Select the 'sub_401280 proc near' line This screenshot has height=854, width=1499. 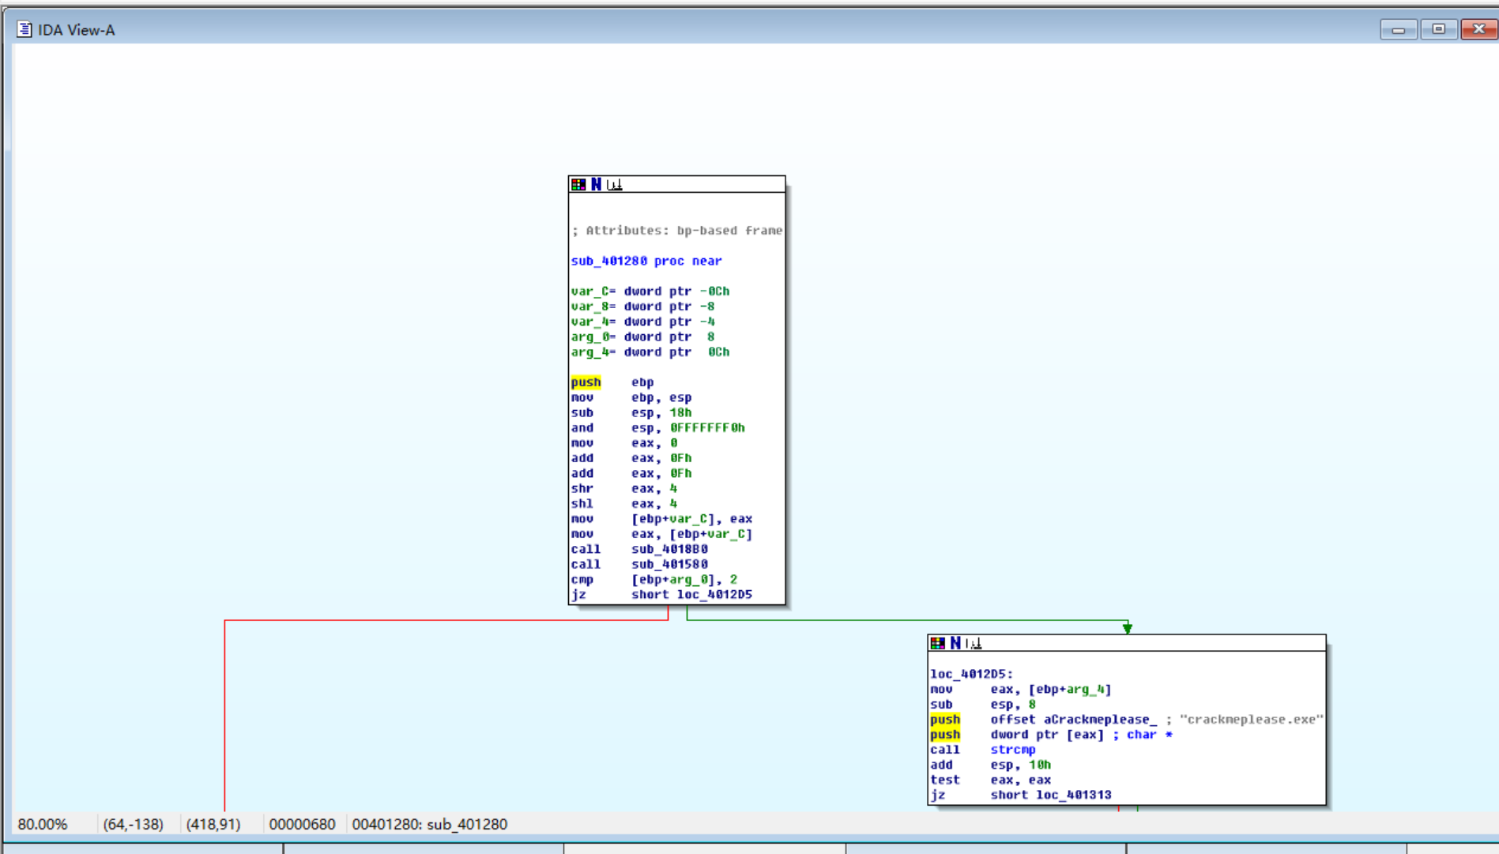646,261
